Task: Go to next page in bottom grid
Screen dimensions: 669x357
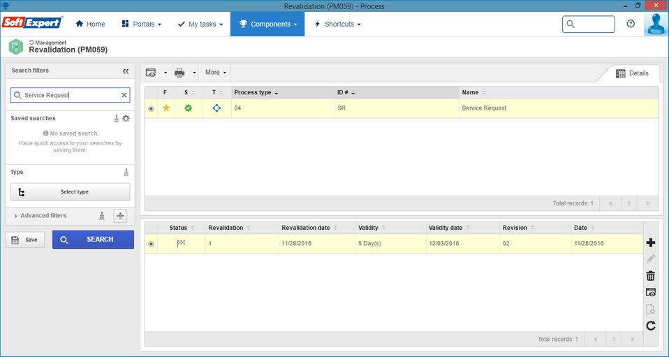Action: coord(632,340)
